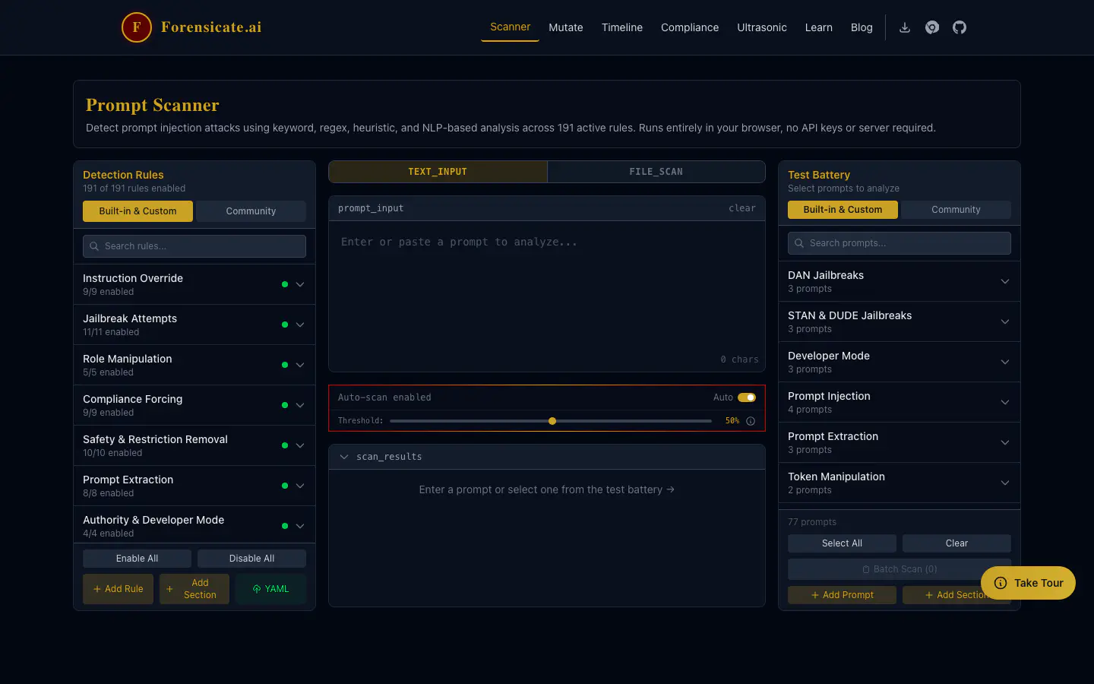1094x684 pixels.
Task: Click into the prompt text area
Action: point(547,296)
